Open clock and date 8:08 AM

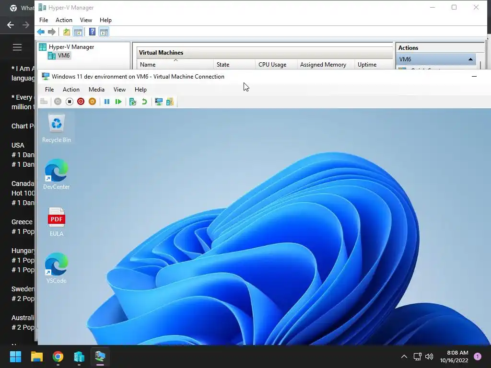pyautogui.click(x=454, y=356)
